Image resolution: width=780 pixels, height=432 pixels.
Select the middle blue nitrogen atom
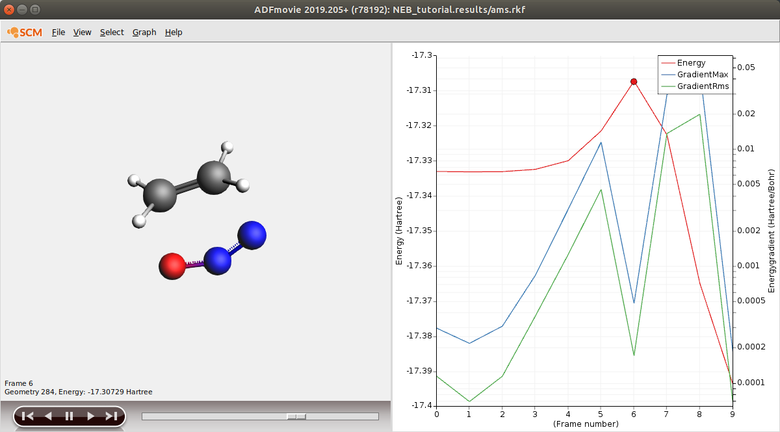218,260
